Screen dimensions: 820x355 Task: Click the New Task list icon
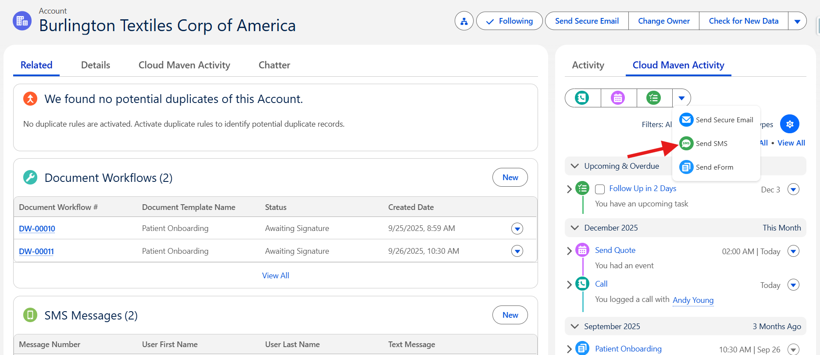654,98
